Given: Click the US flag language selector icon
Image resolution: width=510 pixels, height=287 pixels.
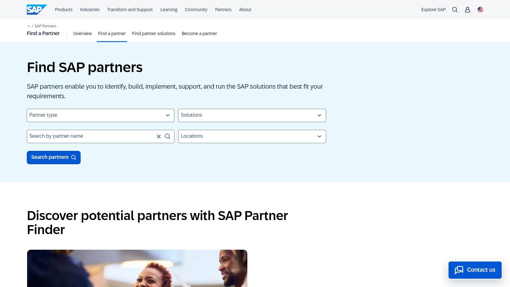Looking at the screenshot, I should pyautogui.click(x=480, y=10).
